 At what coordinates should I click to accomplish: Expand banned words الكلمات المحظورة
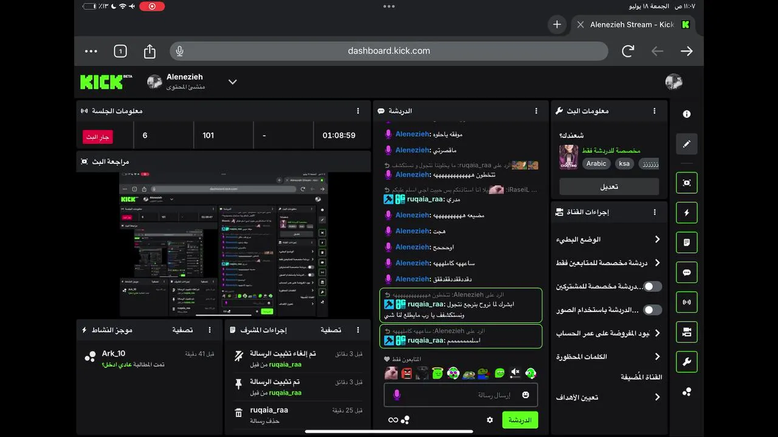(x=608, y=356)
